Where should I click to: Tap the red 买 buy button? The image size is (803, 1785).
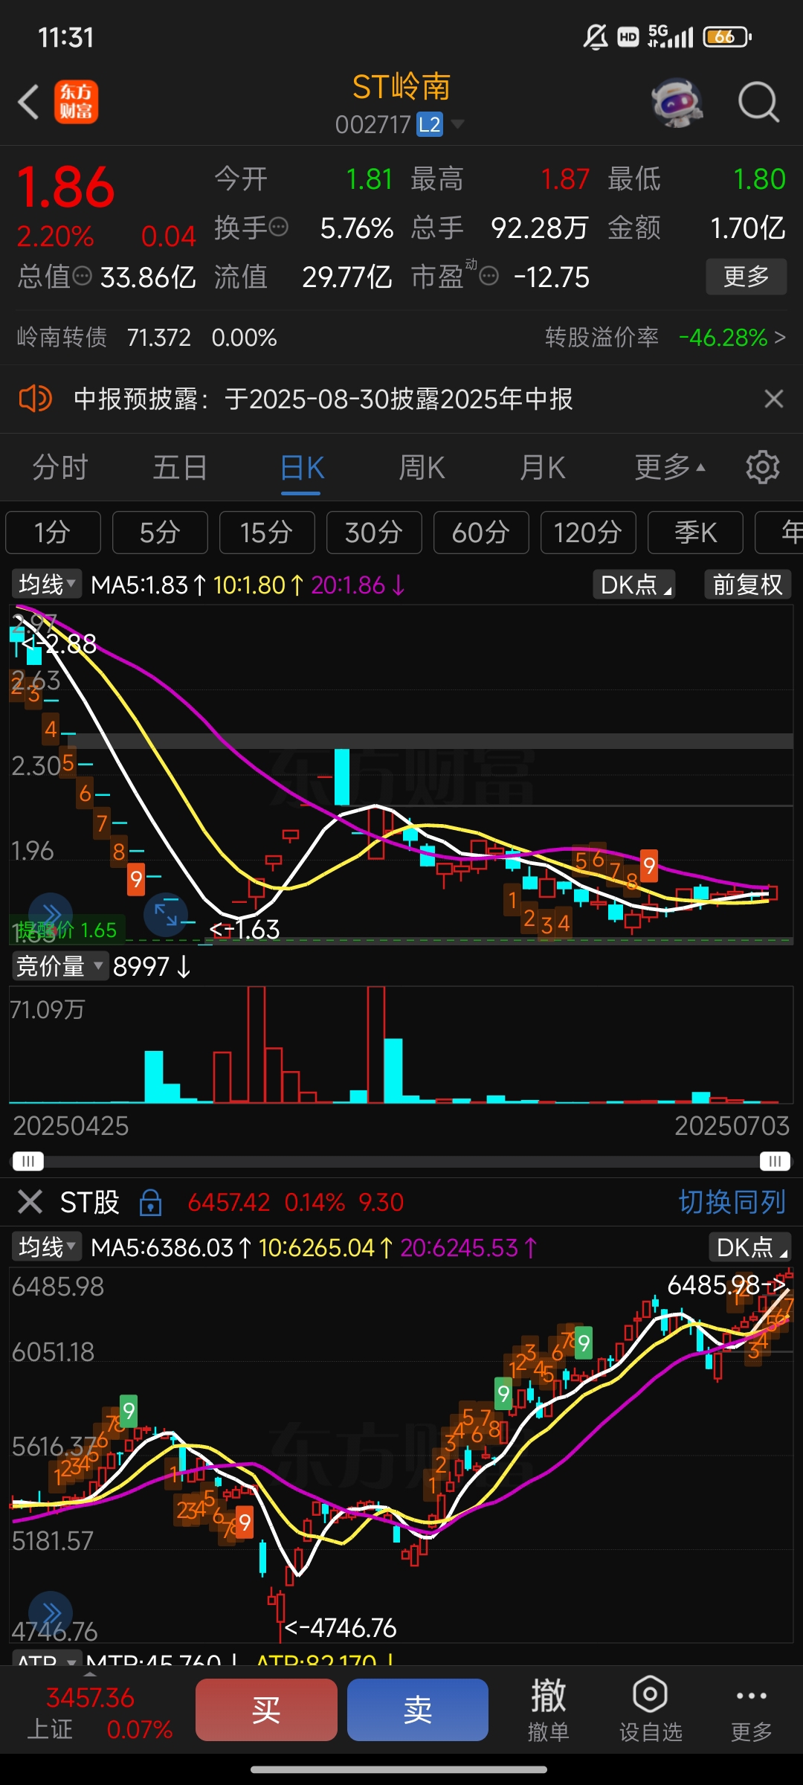(x=266, y=1710)
